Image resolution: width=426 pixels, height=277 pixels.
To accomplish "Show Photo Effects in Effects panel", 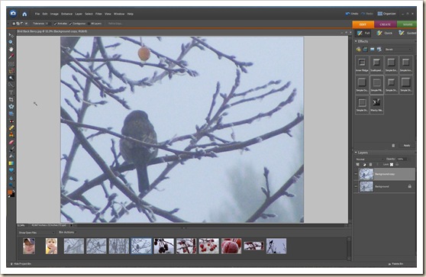I will [x=373, y=49].
